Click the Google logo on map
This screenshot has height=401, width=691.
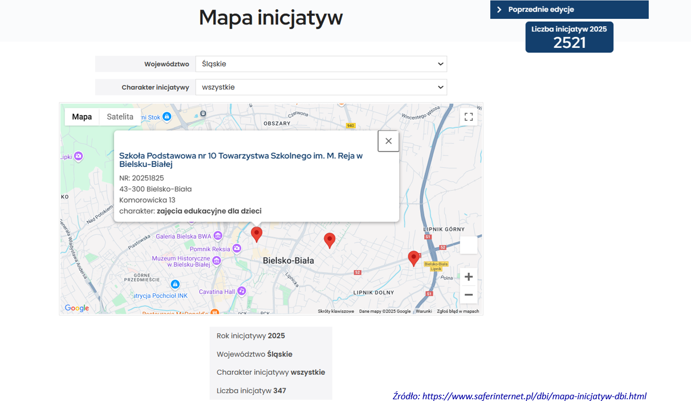click(x=77, y=308)
